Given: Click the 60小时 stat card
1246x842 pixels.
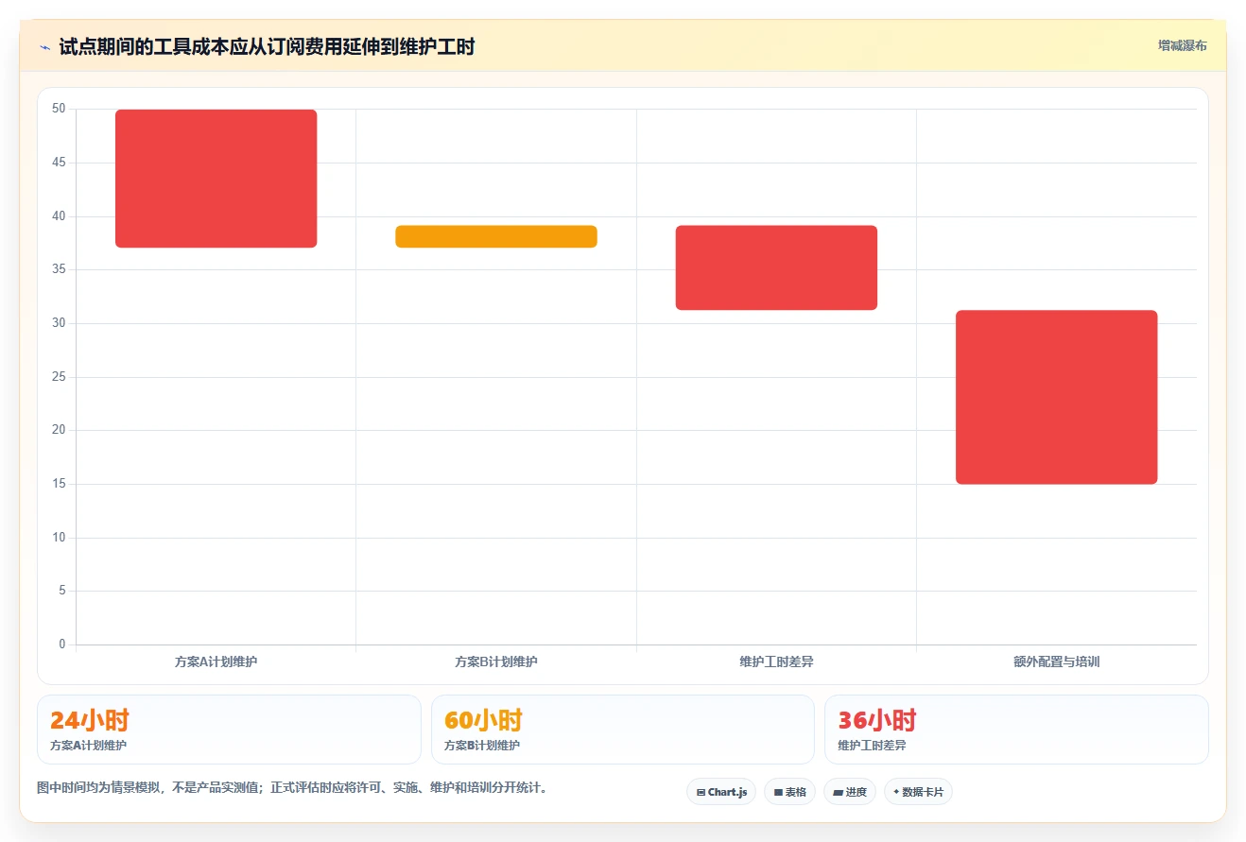Looking at the screenshot, I should point(623,730).
